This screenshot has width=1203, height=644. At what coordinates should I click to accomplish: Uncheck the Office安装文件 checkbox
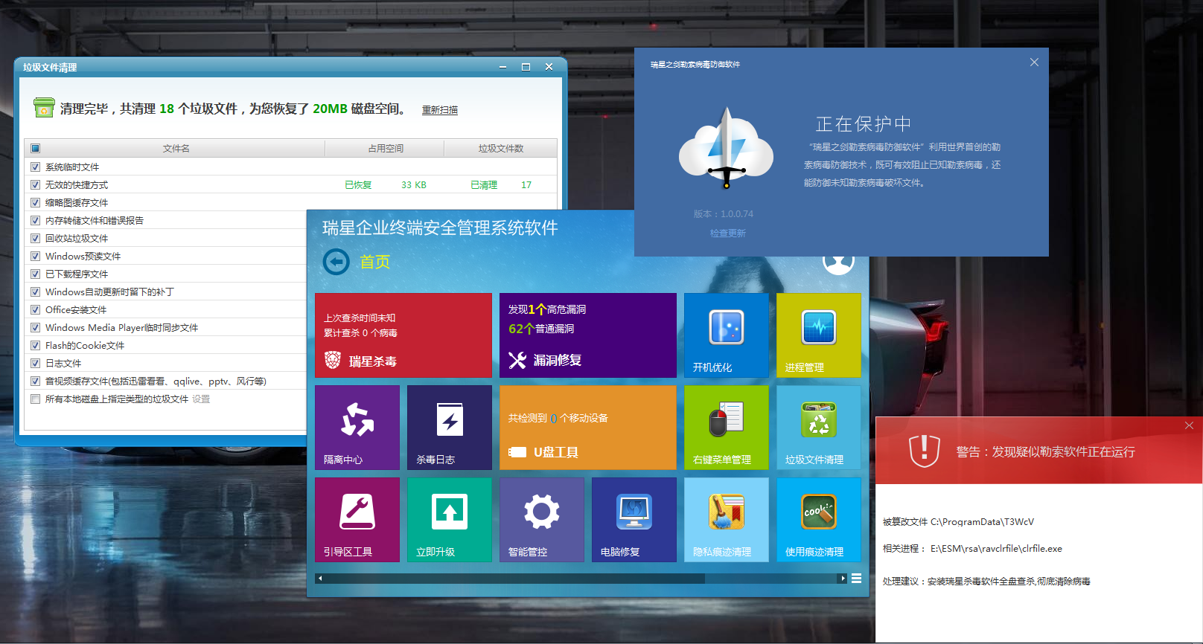[35, 309]
